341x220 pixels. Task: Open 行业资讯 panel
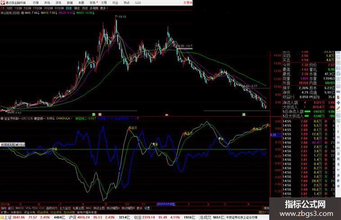pos(56,212)
